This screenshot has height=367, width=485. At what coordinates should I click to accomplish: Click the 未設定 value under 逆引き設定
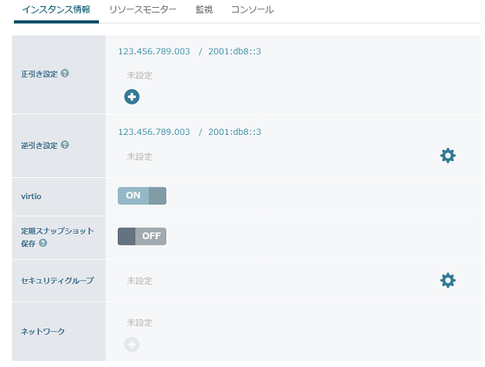[x=140, y=156]
